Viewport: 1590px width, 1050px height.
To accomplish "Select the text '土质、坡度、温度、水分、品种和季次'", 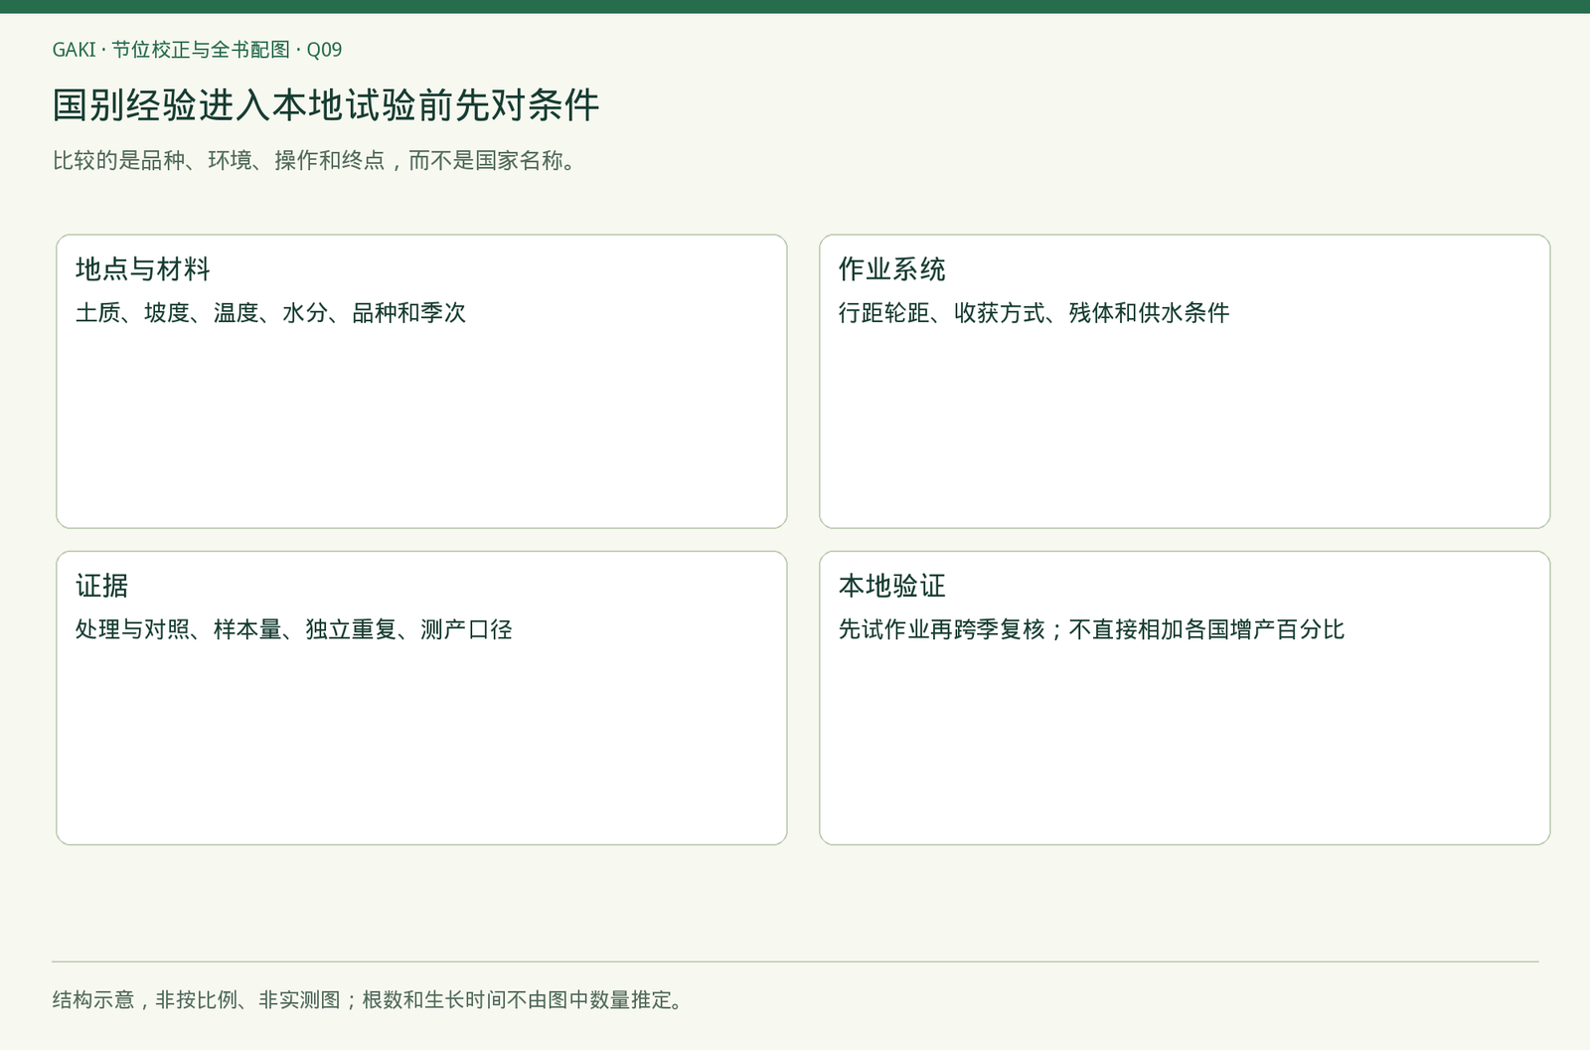I will click(x=270, y=313).
